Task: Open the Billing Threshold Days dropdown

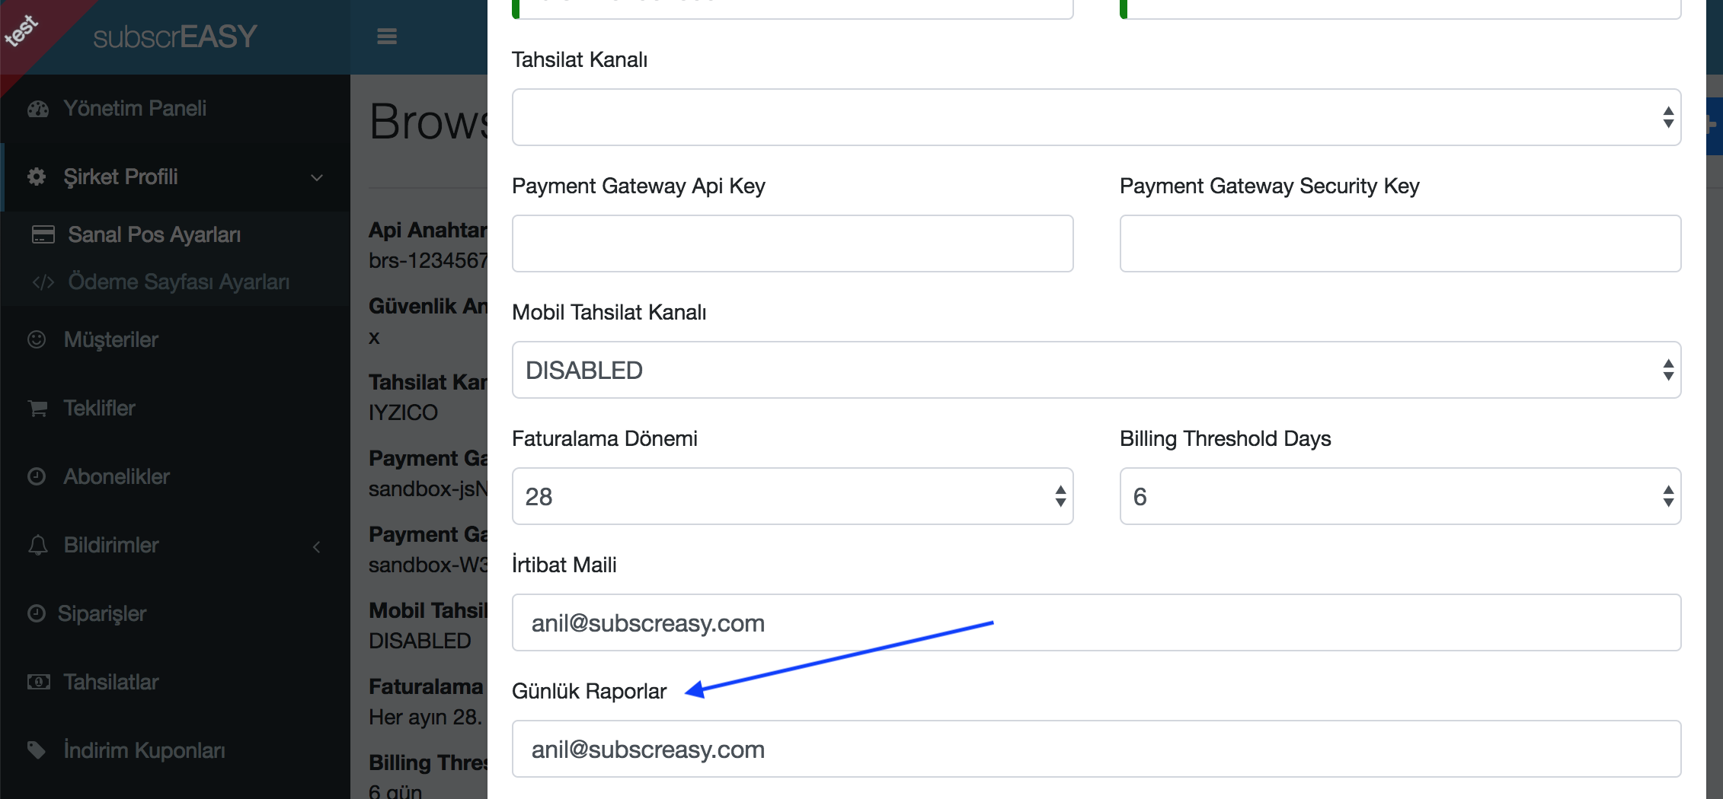Action: click(x=1400, y=496)
